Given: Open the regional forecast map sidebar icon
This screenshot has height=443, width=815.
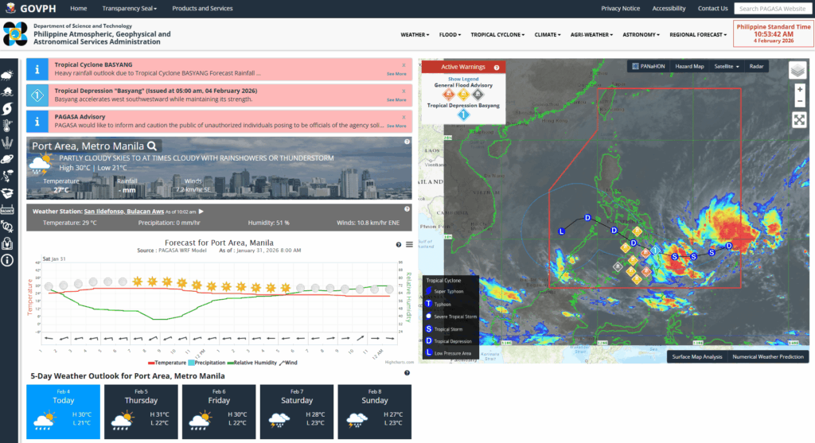Looking at the screenshot, I should 7,176.
